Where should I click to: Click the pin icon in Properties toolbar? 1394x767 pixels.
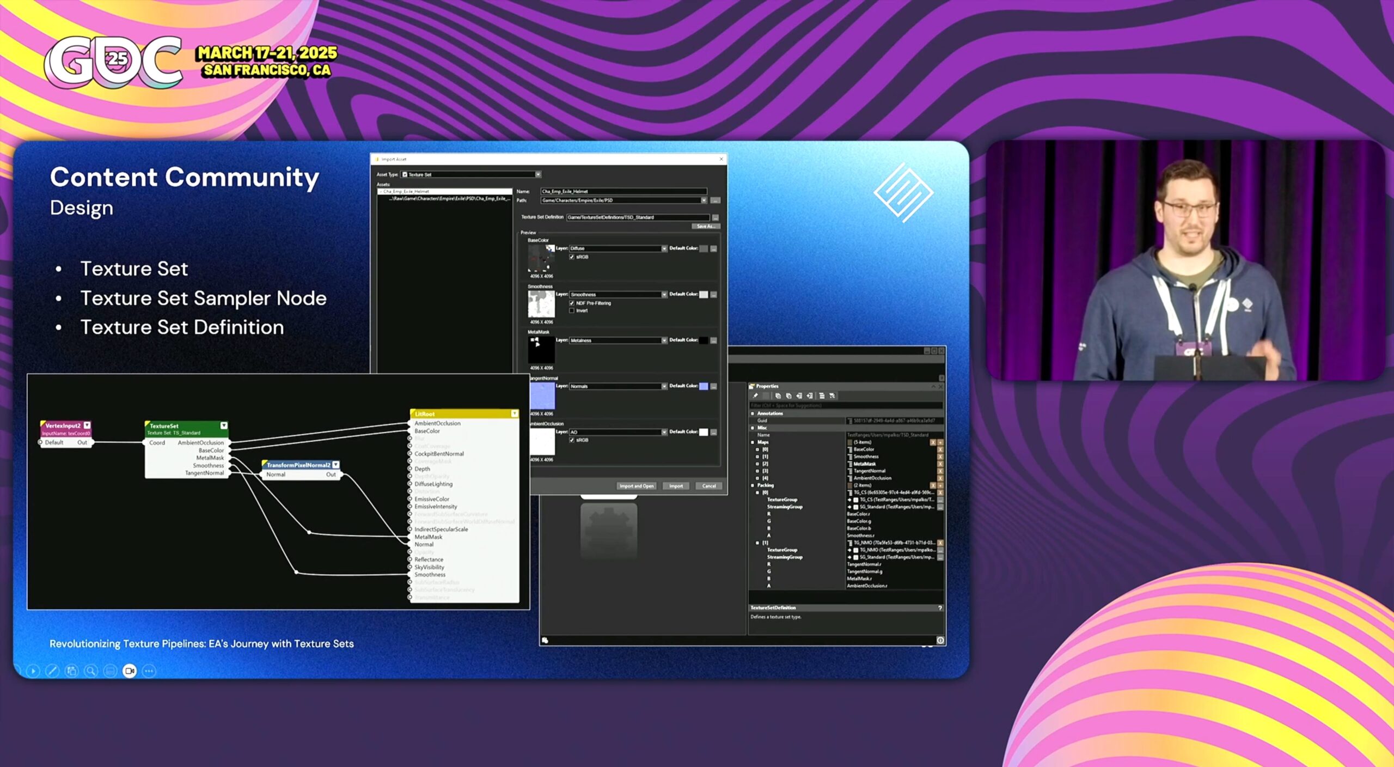pyautogui.click(x=755, y=395)
